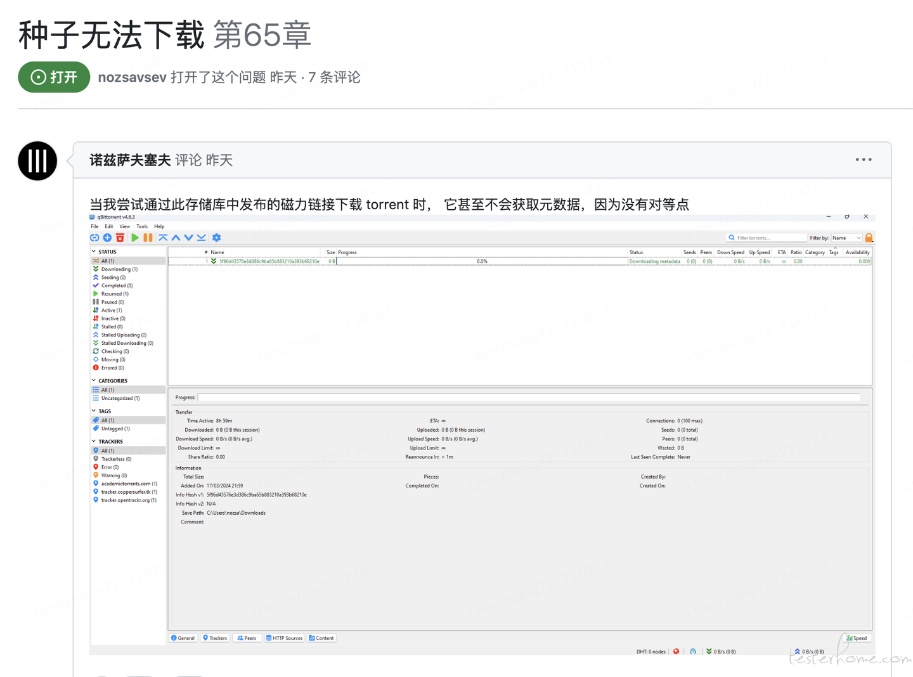The image size is (913, 677).
Task: Click the green 打开 status button
Action: pyautogui.click(x=54, y=77)
